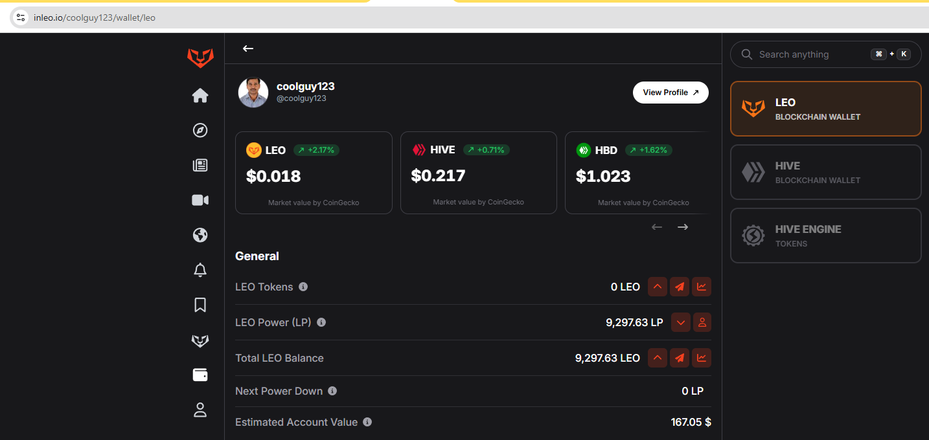Click the $0.217 HIVE price
The height and width of the screenshot is (440, 929).
click(x=439, y=175)
